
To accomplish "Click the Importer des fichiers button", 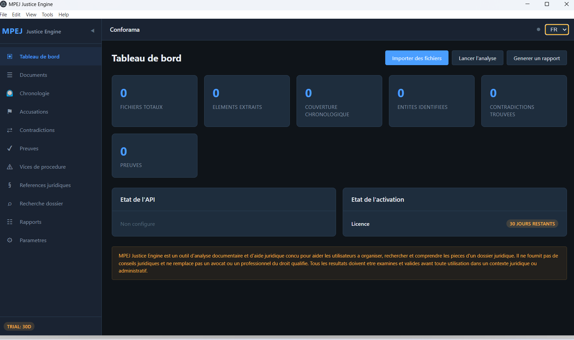I will point(417,58).
